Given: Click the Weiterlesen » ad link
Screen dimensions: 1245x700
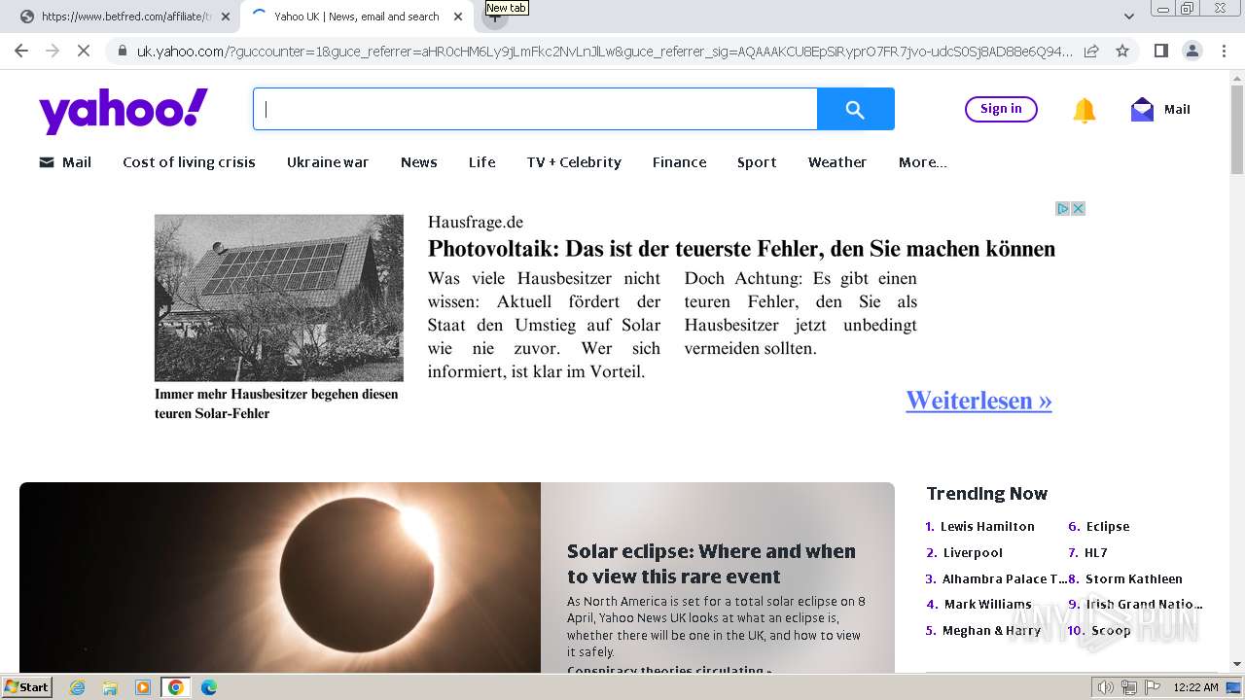Looking at the screenshot, I should click(x=978, y=401).
